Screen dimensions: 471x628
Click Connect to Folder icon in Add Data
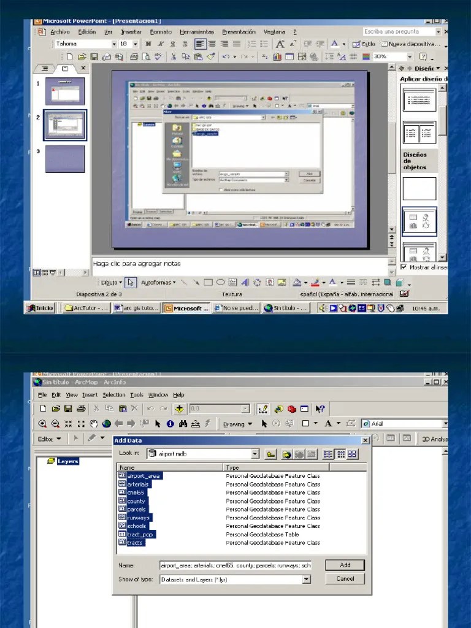pyautogui.click(x=286, y=454)
